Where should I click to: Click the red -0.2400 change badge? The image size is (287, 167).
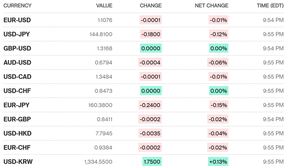coord(150,105)
